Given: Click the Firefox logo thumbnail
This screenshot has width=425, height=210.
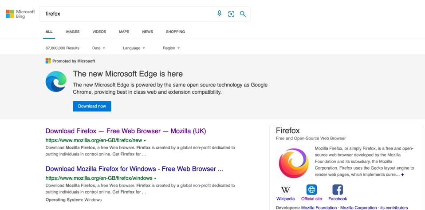Looking at the screenshot, I should tap(293, 163).
